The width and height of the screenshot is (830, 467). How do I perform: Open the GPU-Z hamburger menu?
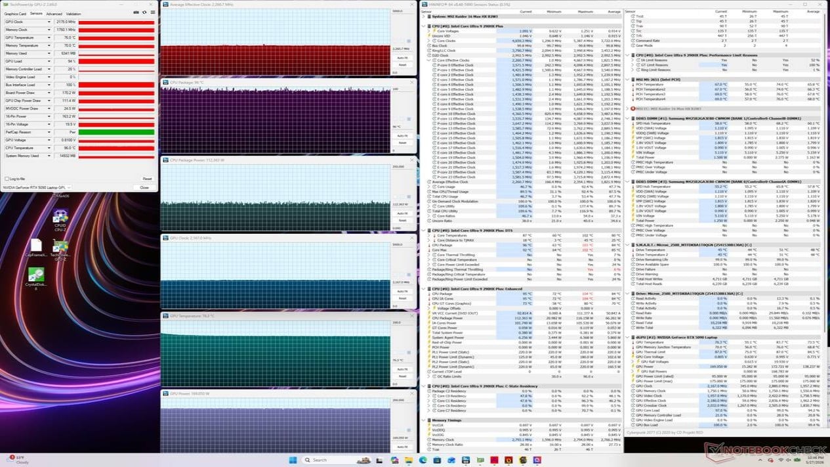click(153, 12)
